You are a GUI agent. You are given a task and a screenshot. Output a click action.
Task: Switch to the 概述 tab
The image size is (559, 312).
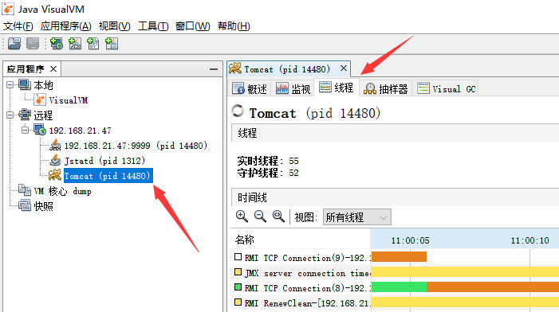point(250,88)
